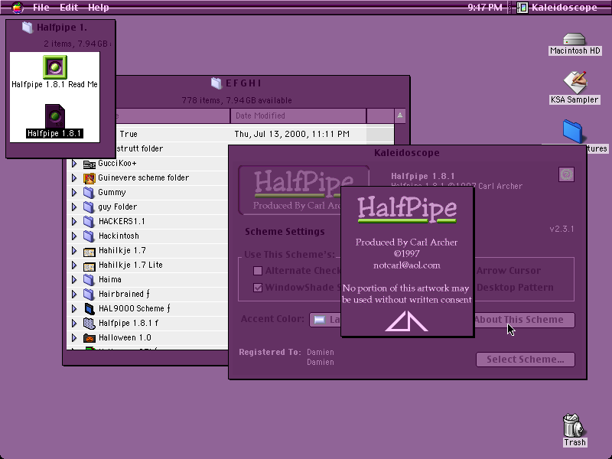Click the folder icon in EFGHI window title
The width and height of the screenshot is (612, 459).
216,83
